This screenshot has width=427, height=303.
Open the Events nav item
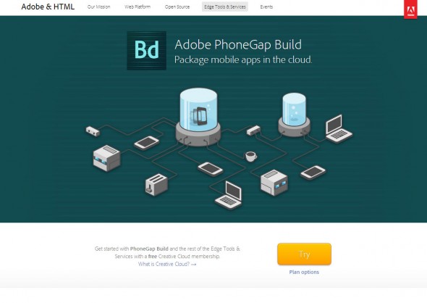[x=266, y=7]
